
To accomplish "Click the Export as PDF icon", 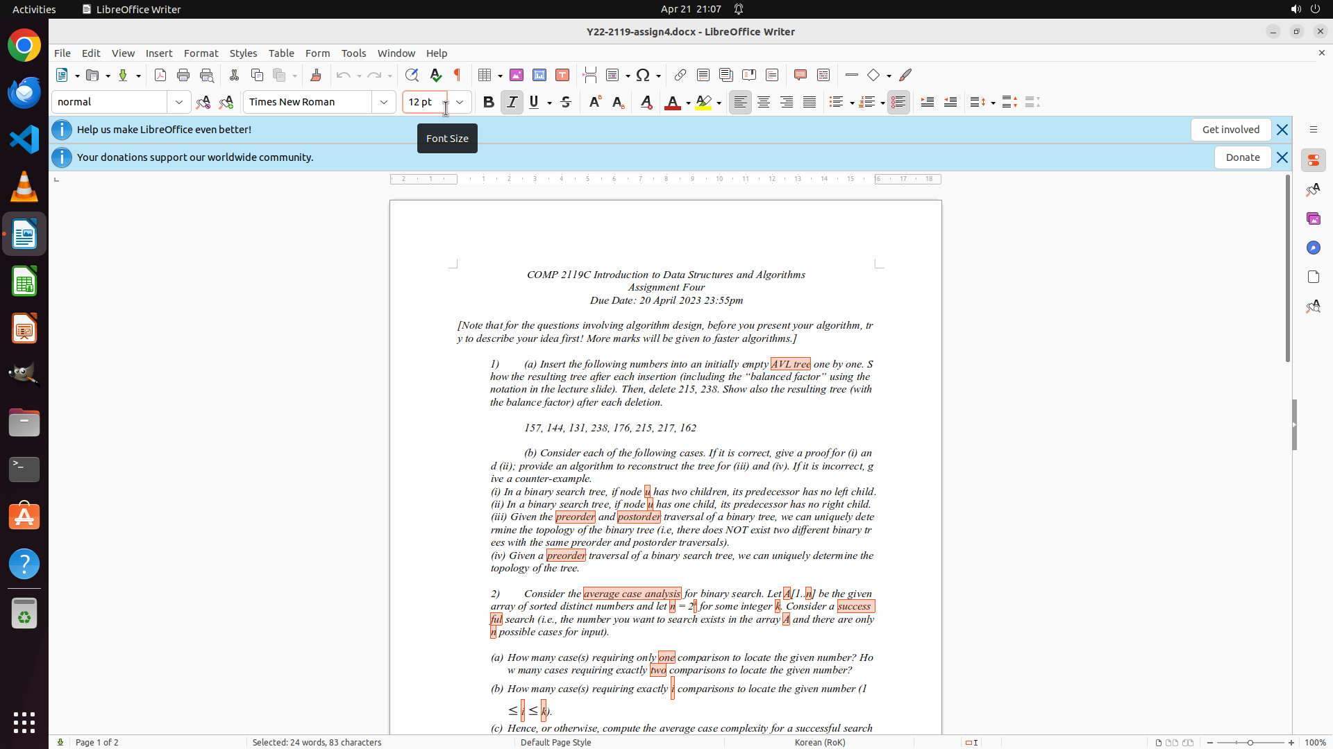I will click(x=160, y=75).
